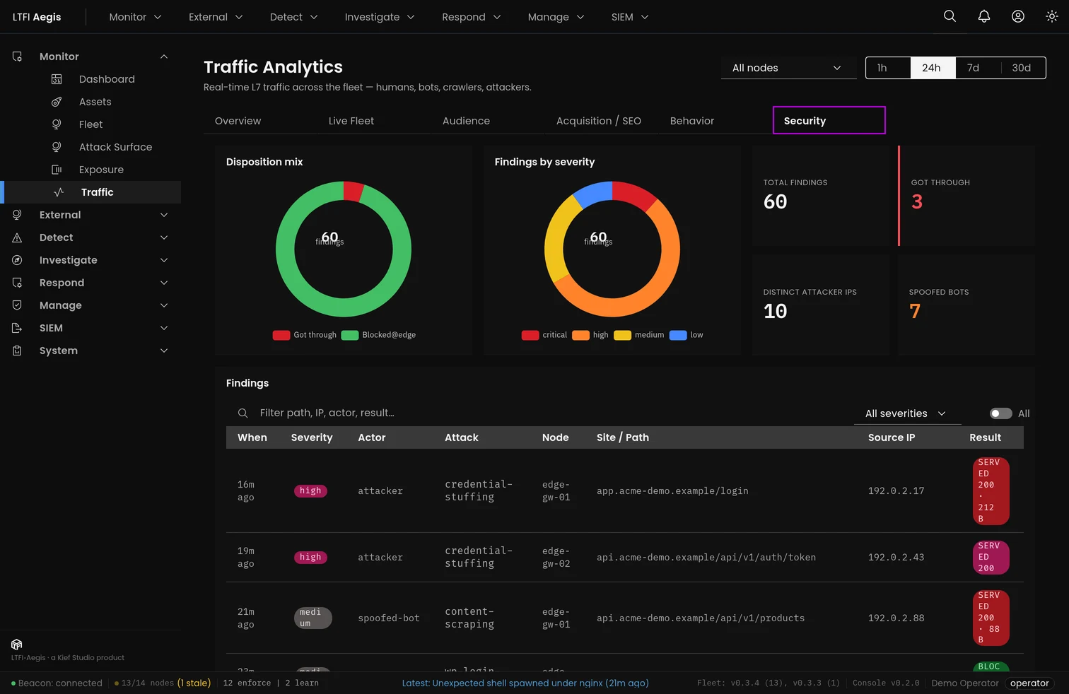Collapse the Monitor sidebar section chevron
Image resolution: width=1069 pixels, height=694 pixels.
coord(164,57)
